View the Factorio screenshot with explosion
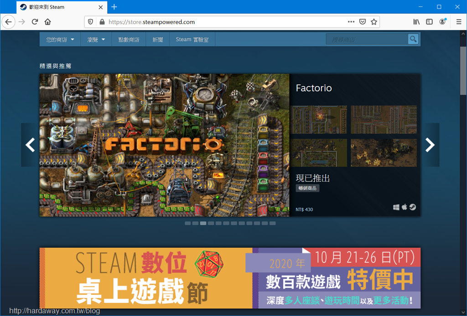 coord(319,119)
